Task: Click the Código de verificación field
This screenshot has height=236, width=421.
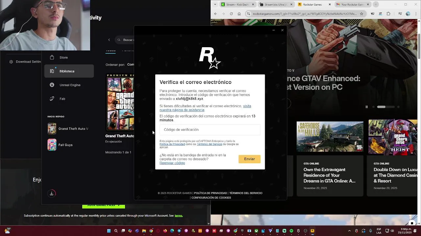Action: click(210, 130)
